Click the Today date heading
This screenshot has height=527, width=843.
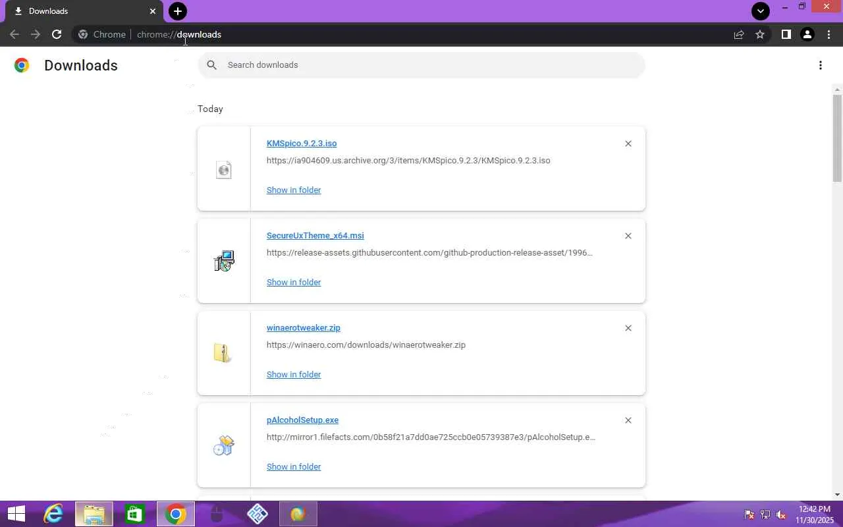[210, 109]
